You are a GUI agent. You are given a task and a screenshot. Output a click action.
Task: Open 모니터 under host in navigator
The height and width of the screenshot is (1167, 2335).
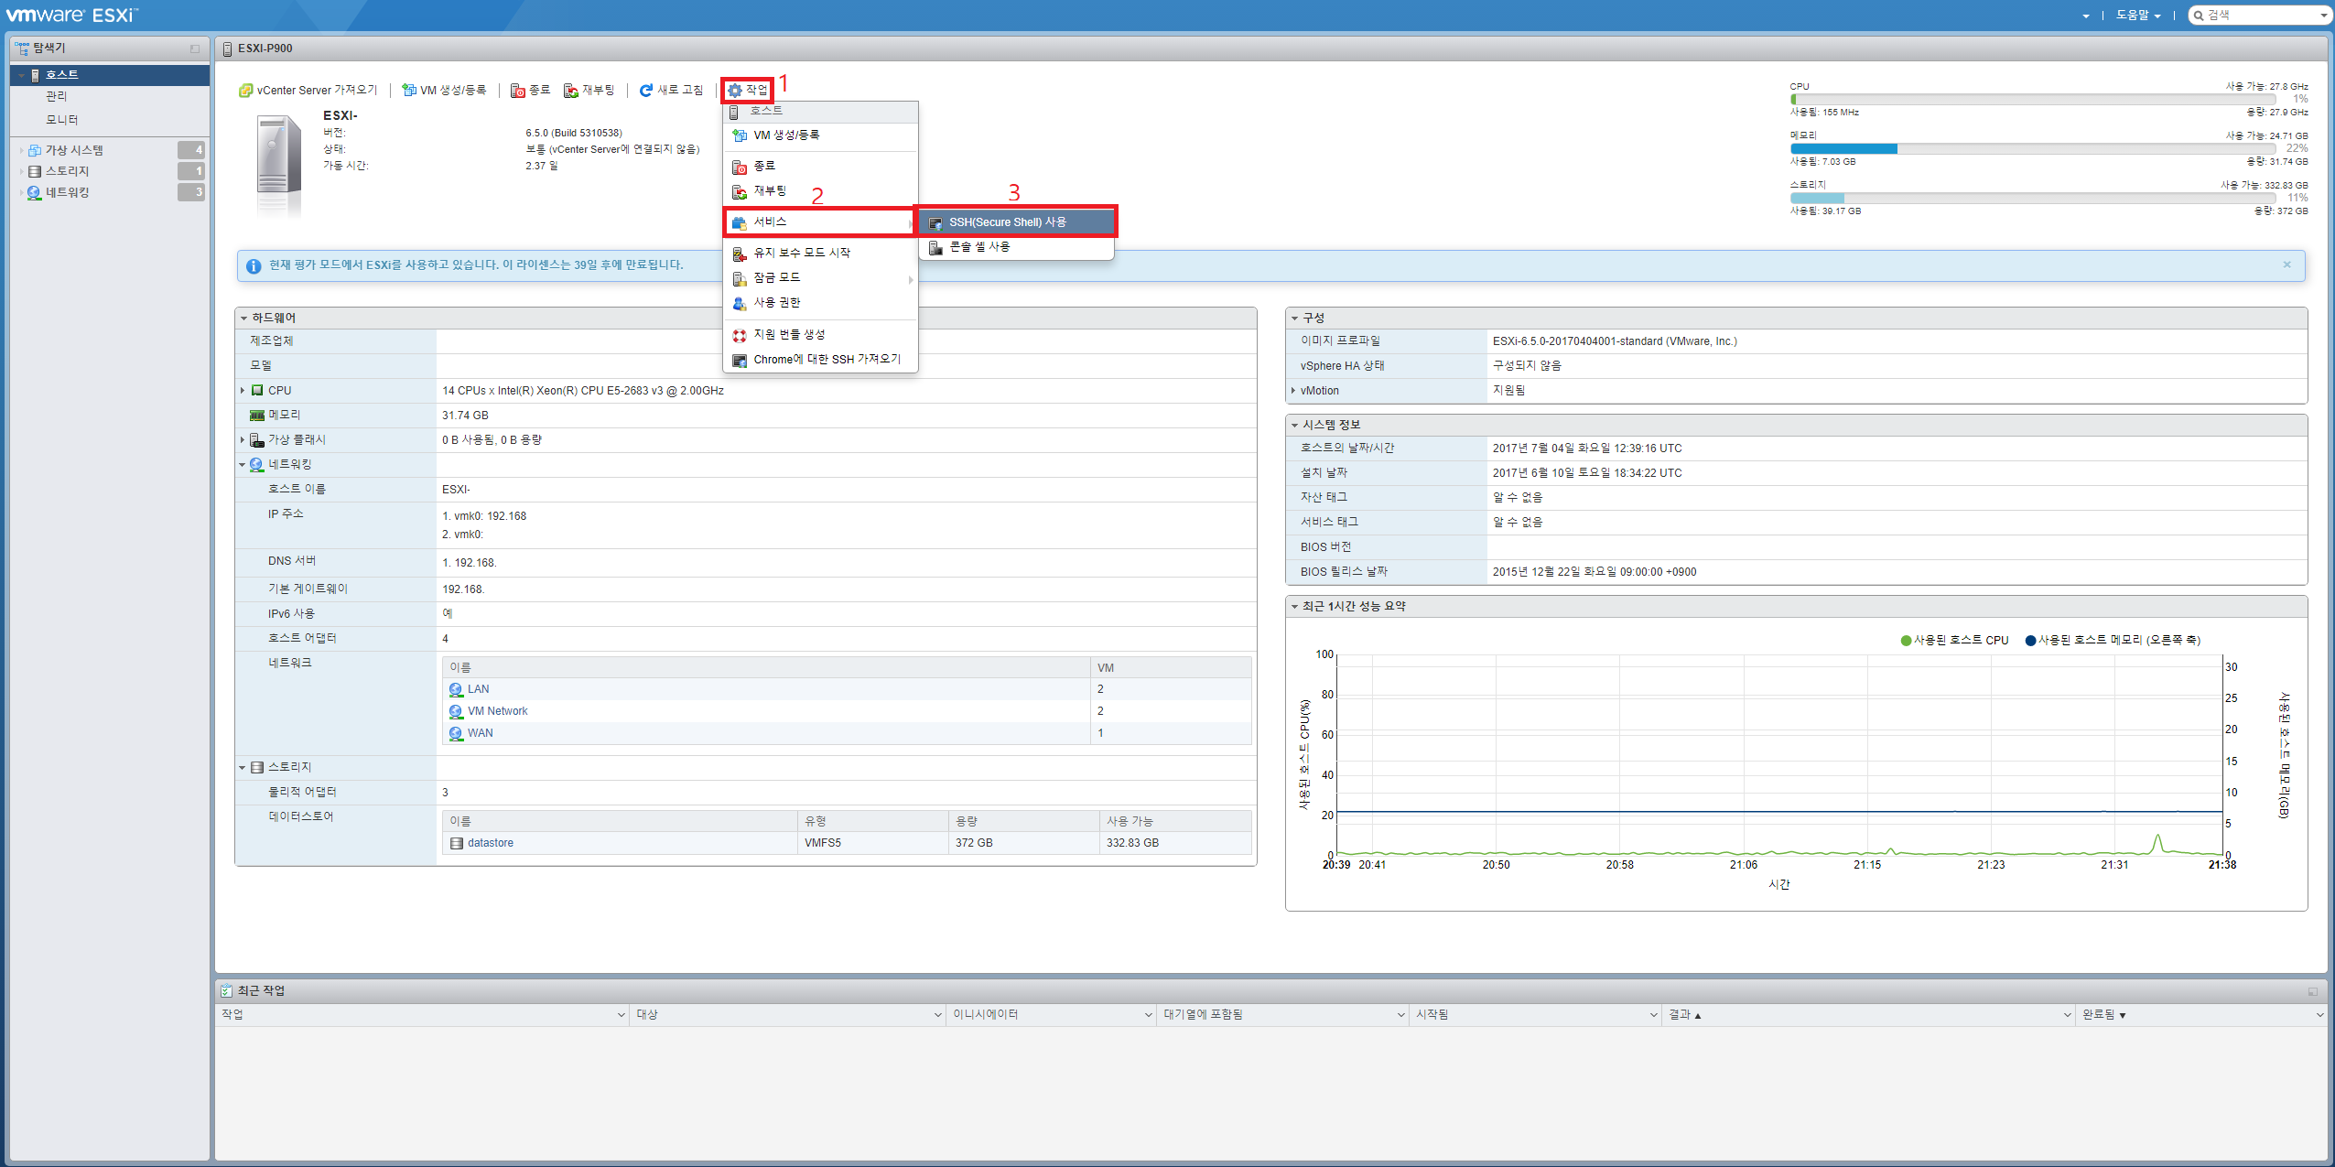tap(61, 120)
